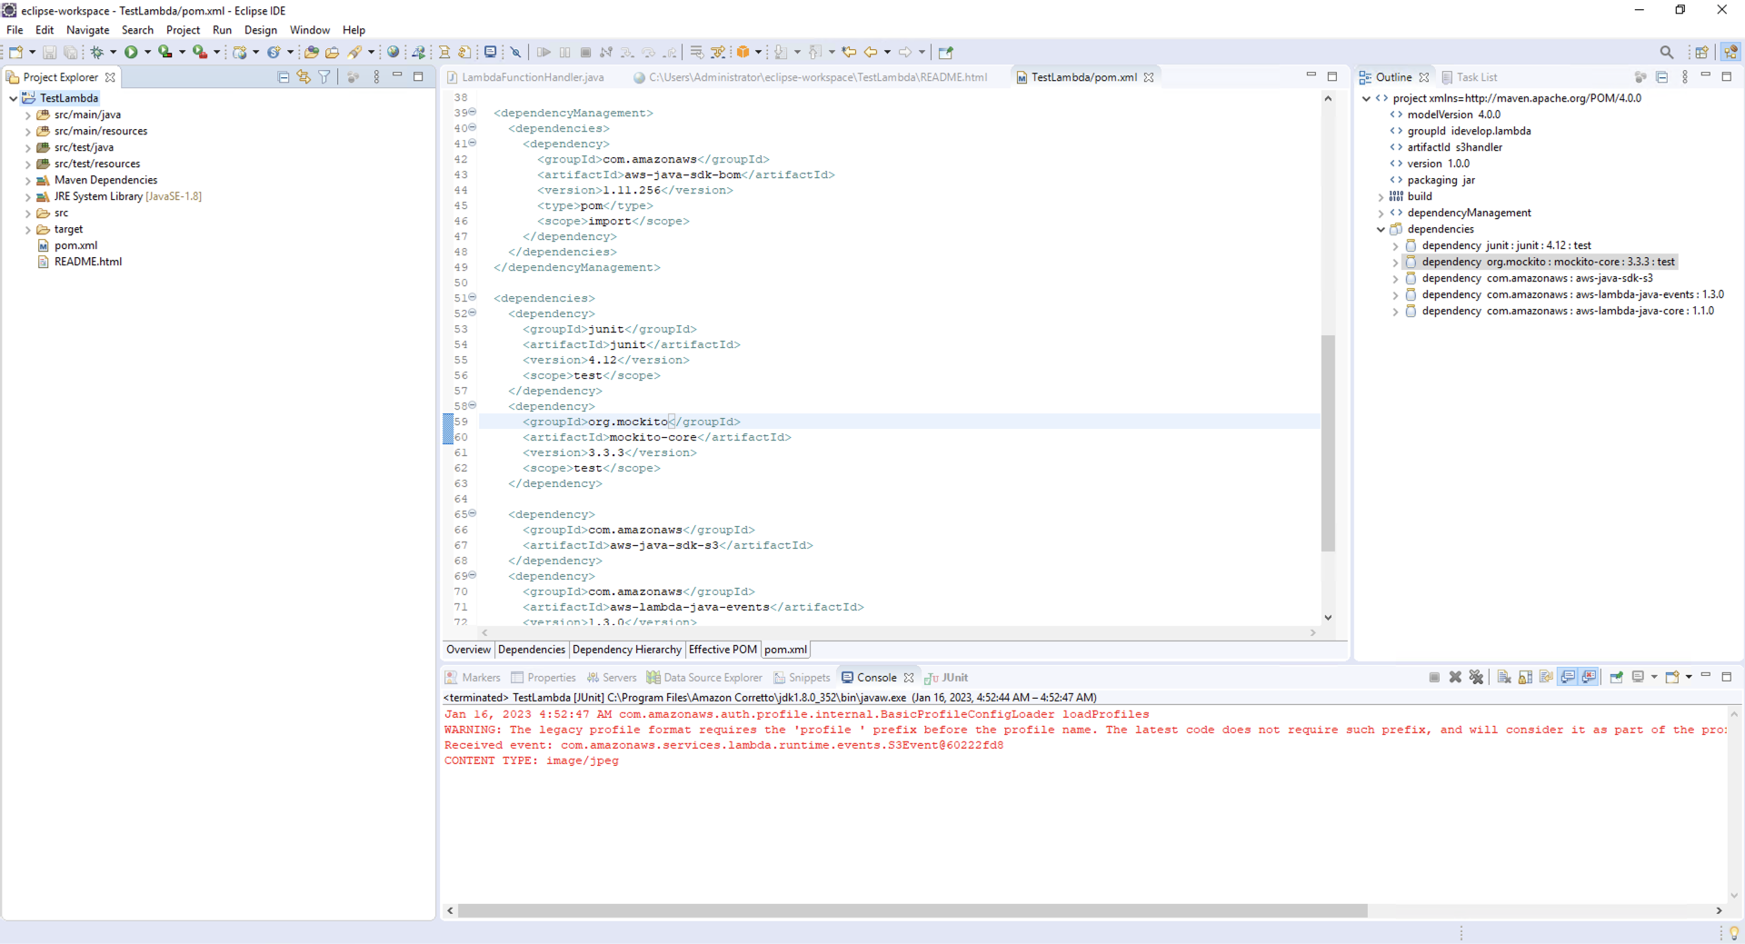The width and height of the screenshot is (1745, 944).
Task: Open Project Explorer view menu dots
Action: [x=376, y=77]
